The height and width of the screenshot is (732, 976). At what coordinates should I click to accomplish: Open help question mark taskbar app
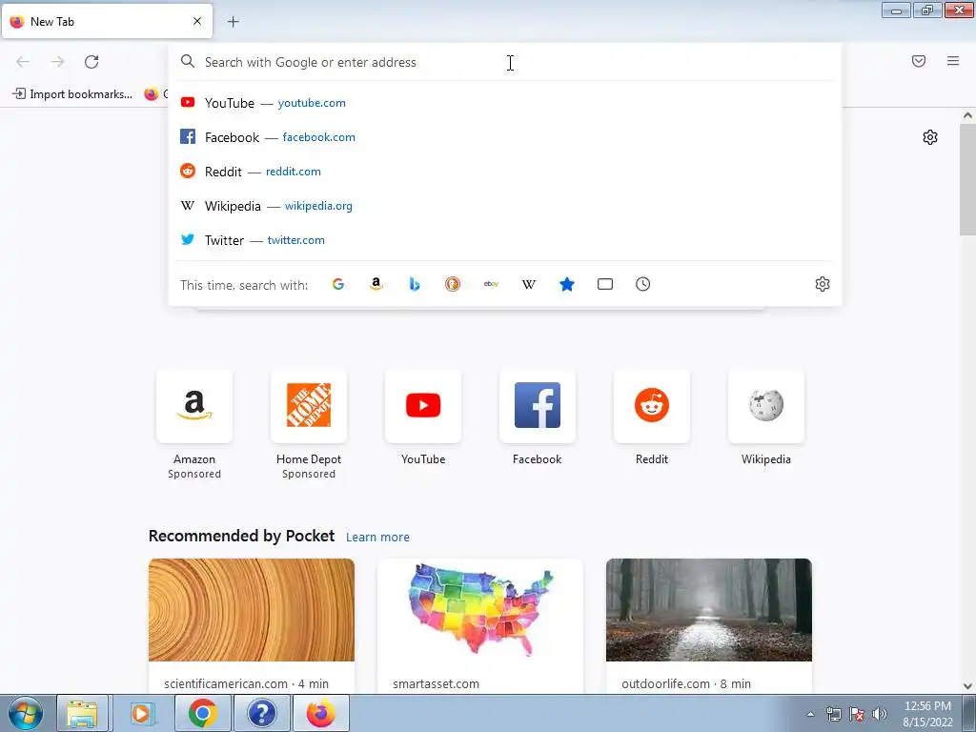pos(261,713)
